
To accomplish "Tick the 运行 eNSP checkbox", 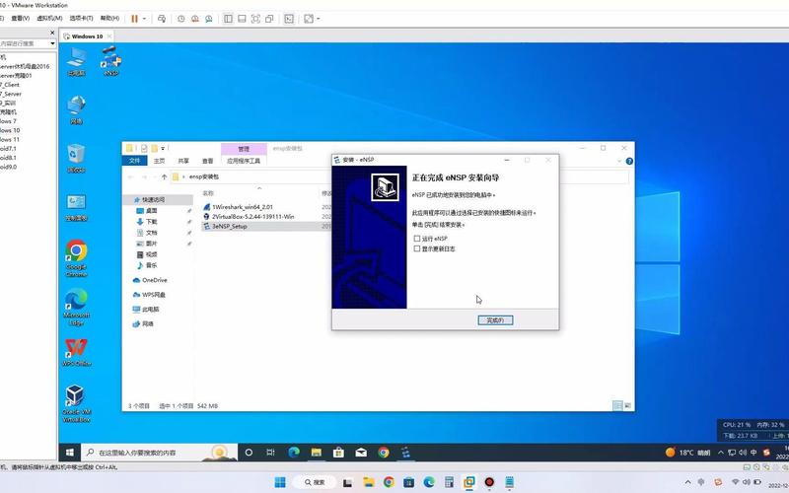I will [416, 239].
